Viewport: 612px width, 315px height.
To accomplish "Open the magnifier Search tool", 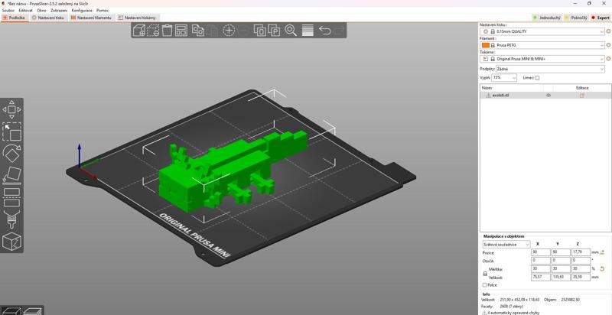I will pos(291,31).
